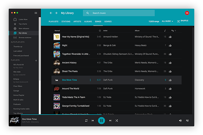Thumbs up the song Night
Viewport: 203px width, 135px height.
pos(170,46)
